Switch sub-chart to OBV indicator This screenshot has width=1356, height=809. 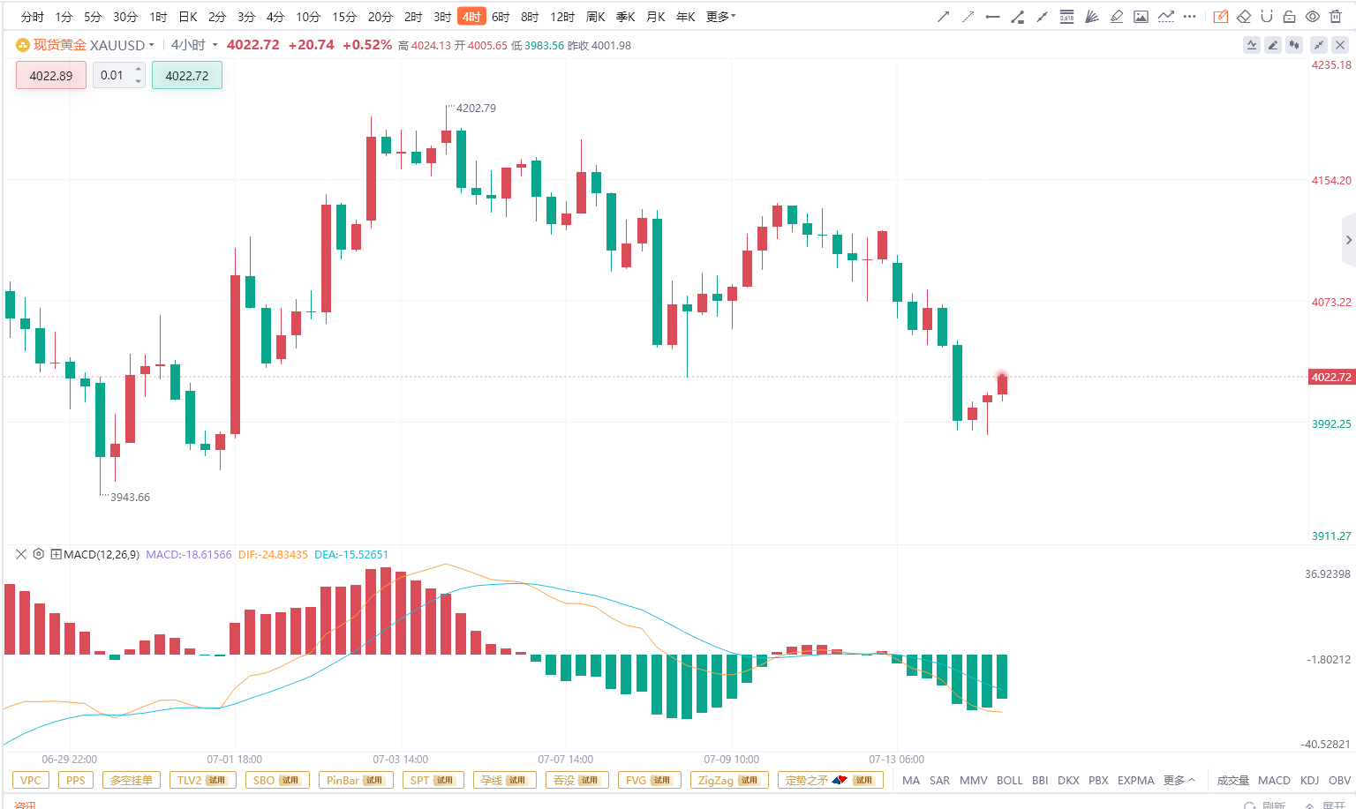(x=1339, y=780)
